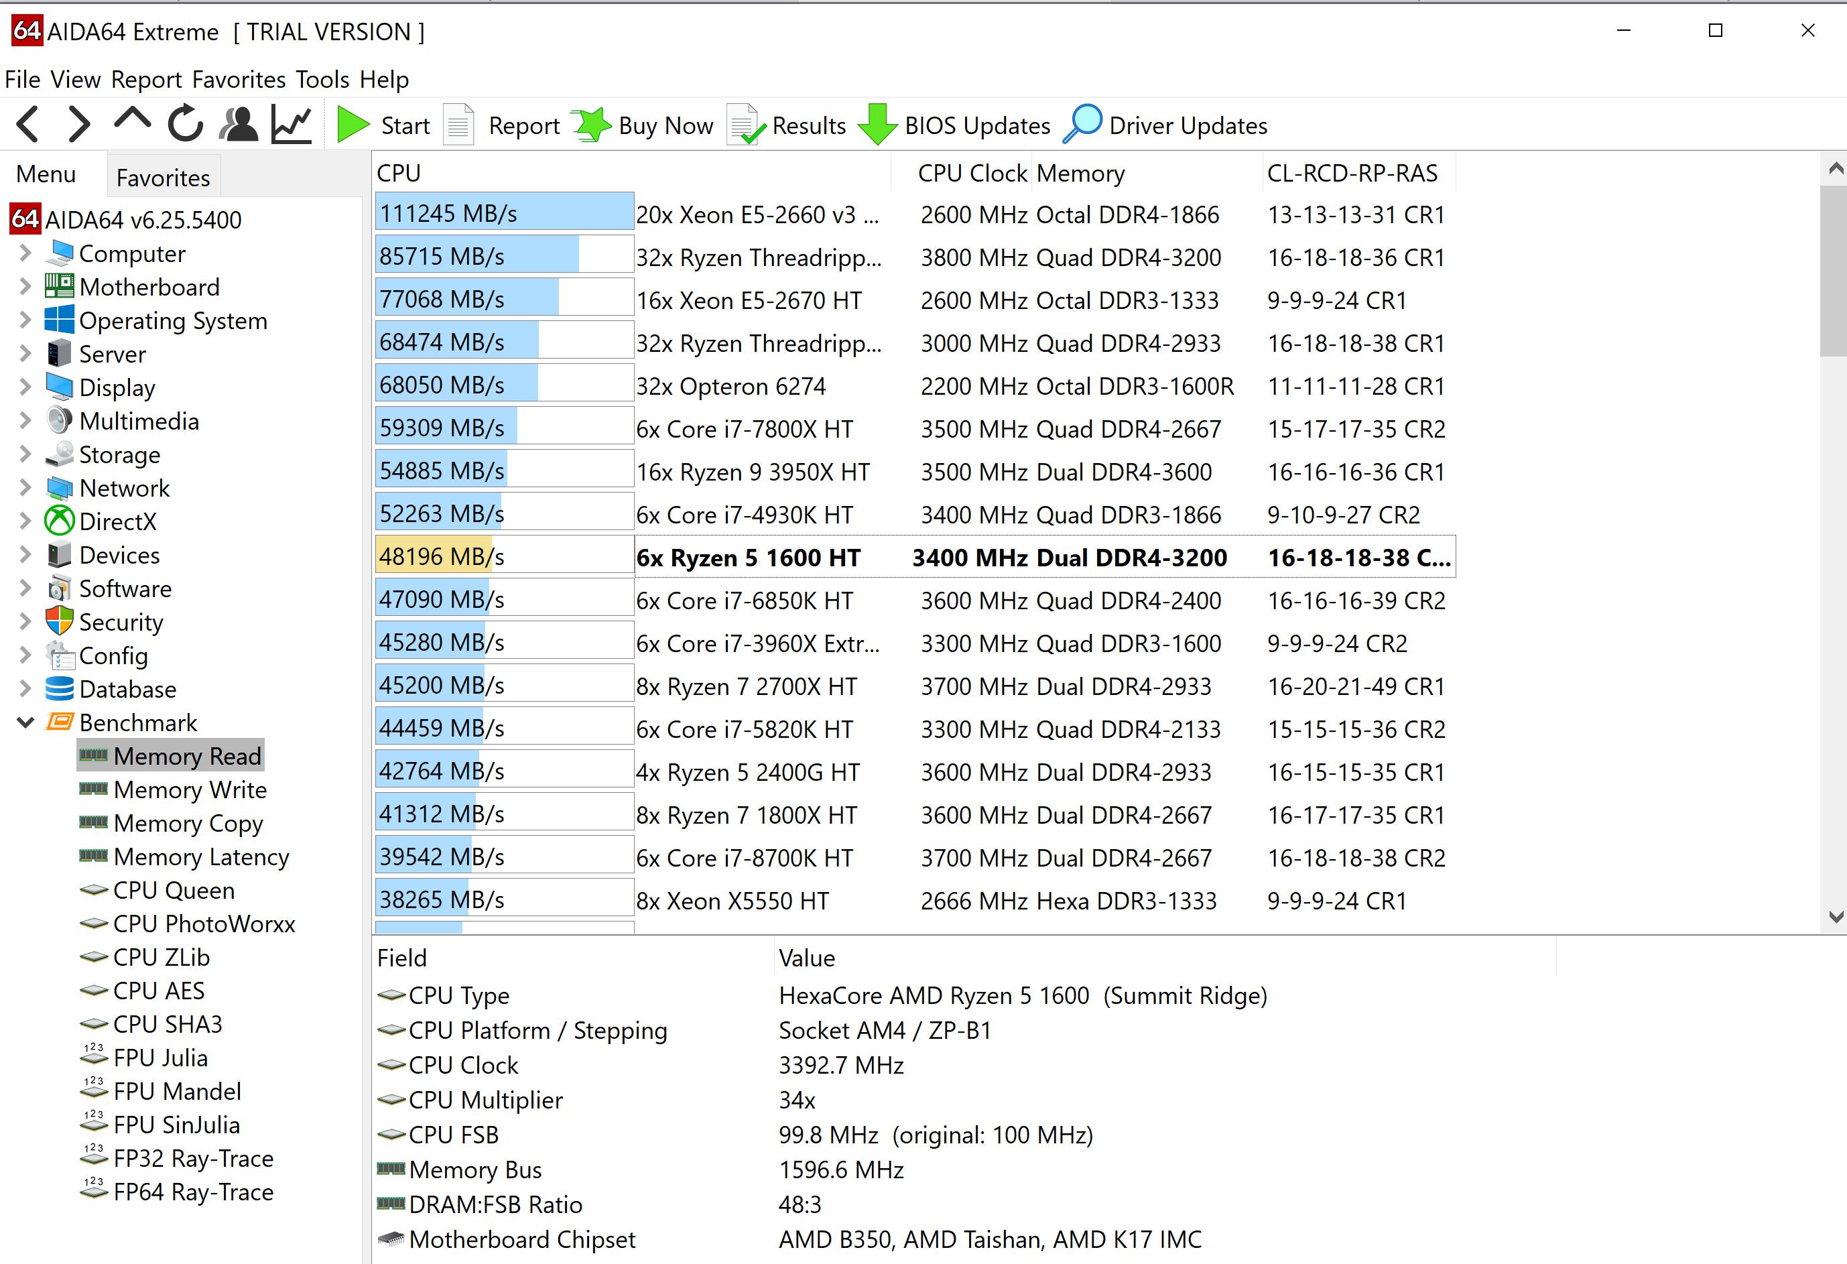The image size is (1847, 1264).
Task: Click the Refresh icon in toolbar
Action: pyautogui.click(x=185, y=125)
